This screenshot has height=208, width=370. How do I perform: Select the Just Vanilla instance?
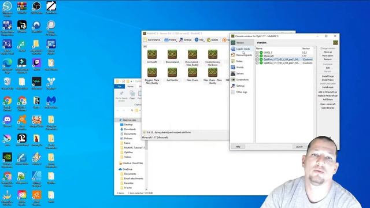(172, 75)
